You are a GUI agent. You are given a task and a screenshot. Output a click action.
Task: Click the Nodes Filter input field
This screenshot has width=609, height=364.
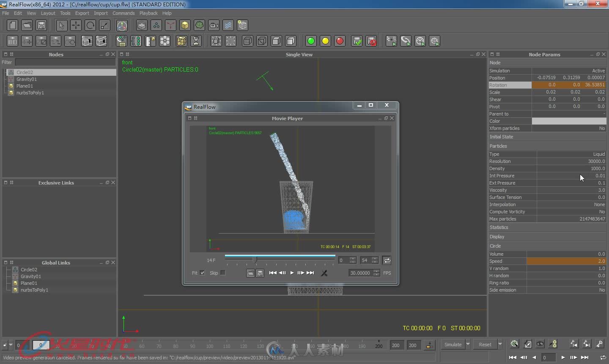click(x=65, y=62)
